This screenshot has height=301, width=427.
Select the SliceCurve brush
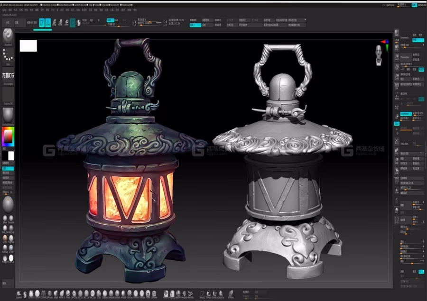221,294
